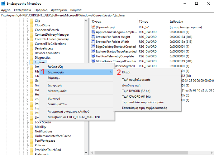
Task: Open the Βοήθεια menu
Action: (76, 10)
